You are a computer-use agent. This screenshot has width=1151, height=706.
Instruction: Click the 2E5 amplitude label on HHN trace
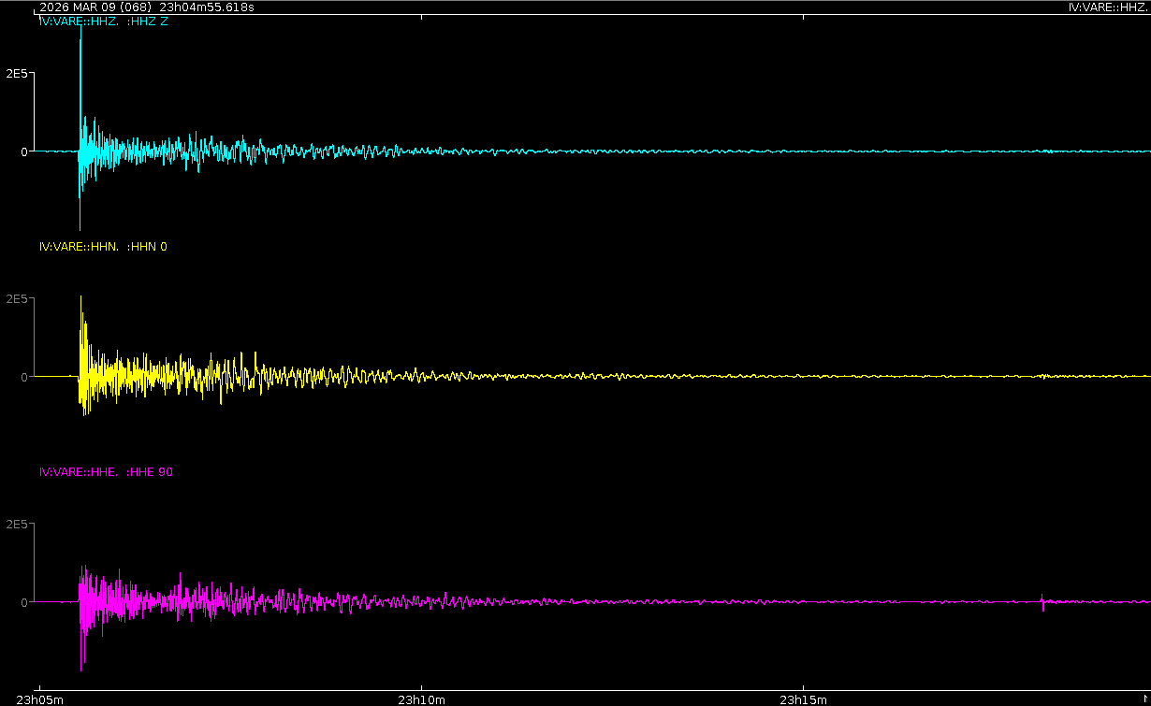(16, 299)
